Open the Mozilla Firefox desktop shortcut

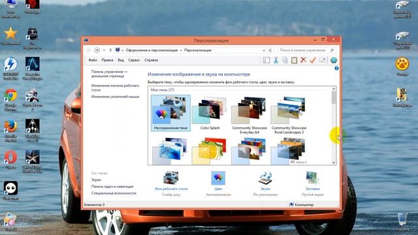click(10, 131)
